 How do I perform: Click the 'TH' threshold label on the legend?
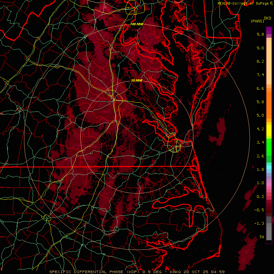(x=262, y=237)
